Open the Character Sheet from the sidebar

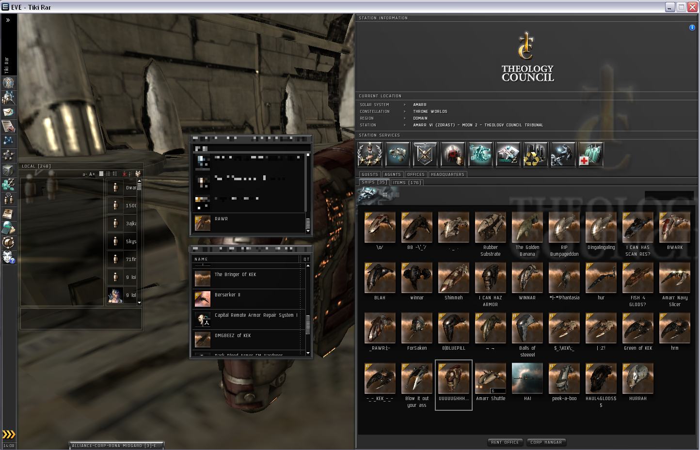click(8, 83)
